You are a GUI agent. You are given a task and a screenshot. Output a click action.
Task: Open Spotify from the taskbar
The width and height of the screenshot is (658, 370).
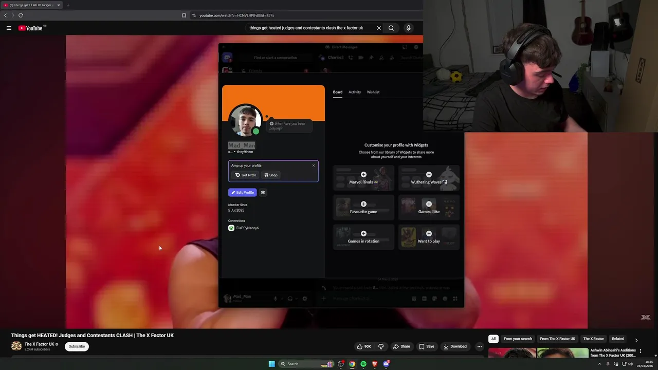(363, 364)
